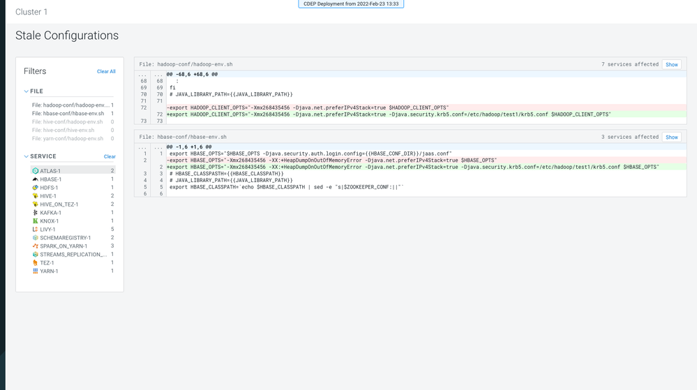Click the 'File: hbase-conf/hbase-env.sh' diff header
Image resolution: width=697 pixels, height=390 pixels.
183,137
